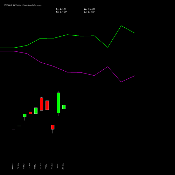The width and height of the screenshot is (175, 175).
Task: Click the '20 Mar' date axis label
Action: click(63, 166)
